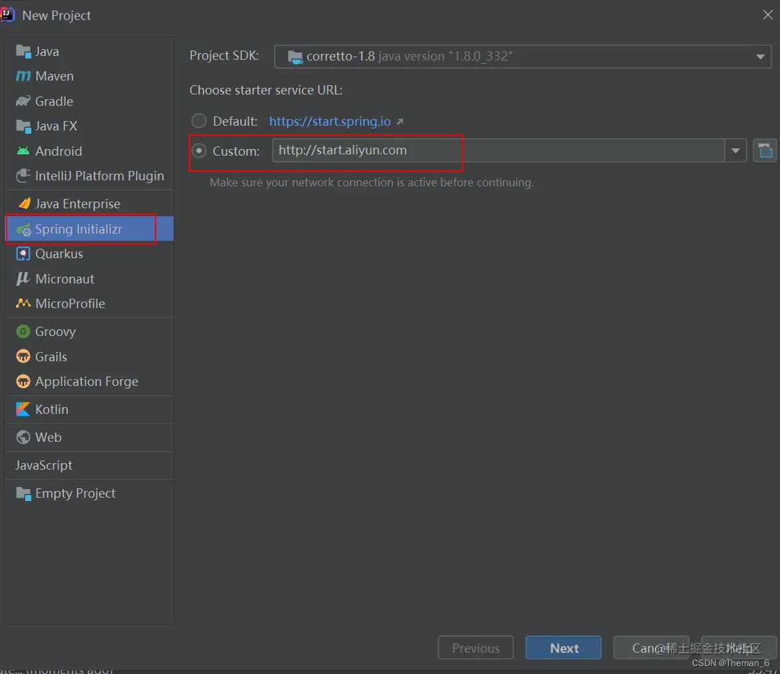The height and width of the screenshot is (674, 780).
Task: Click the Application Forge icon
Action: point(23,381)
